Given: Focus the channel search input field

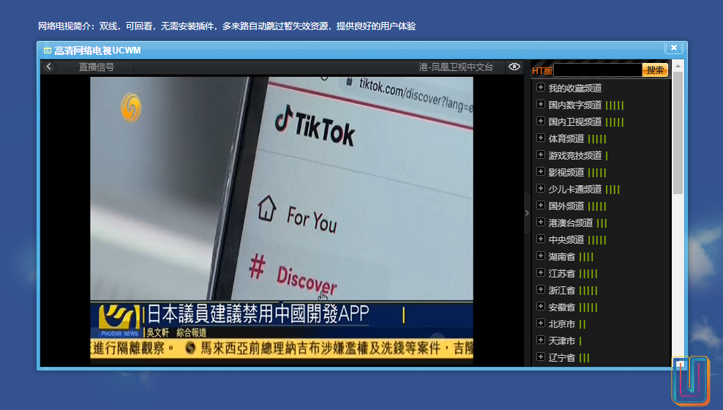Looking at the screenshot, I should coord(598,70).
